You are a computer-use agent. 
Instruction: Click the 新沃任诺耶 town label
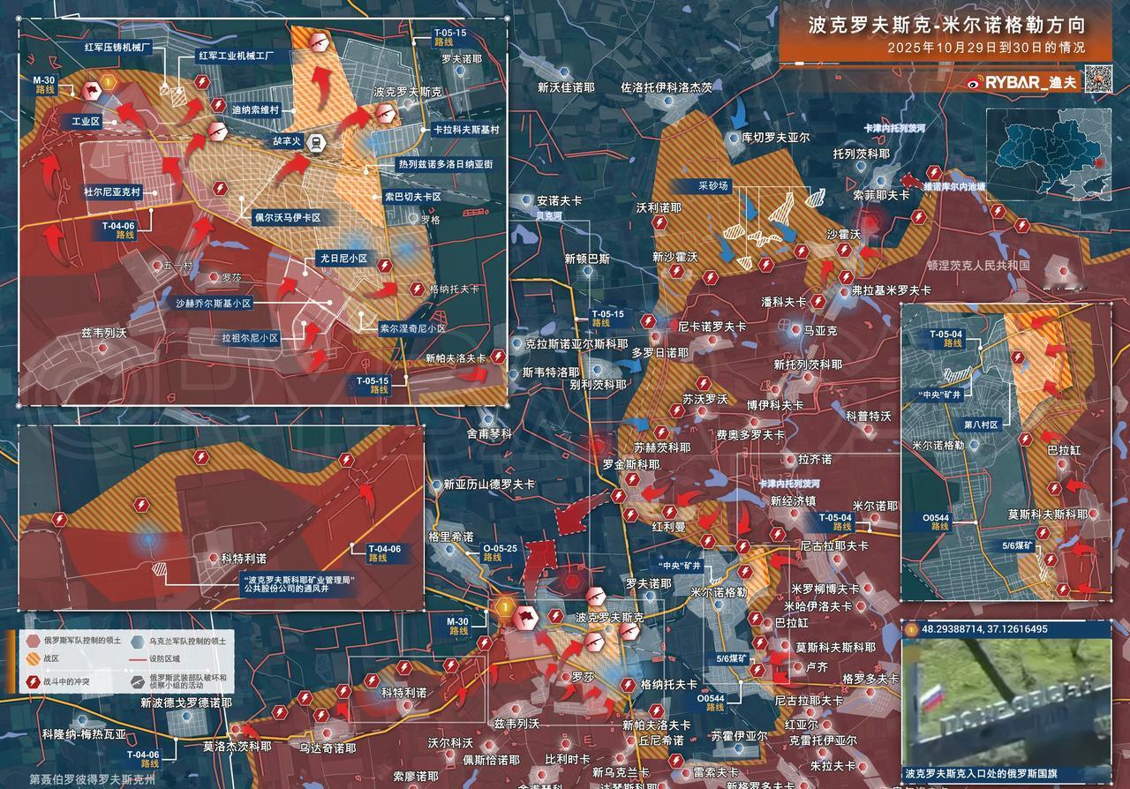pos(566,87)
